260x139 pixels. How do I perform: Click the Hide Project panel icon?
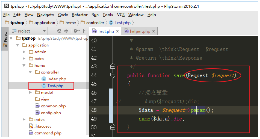coord(85,31)
